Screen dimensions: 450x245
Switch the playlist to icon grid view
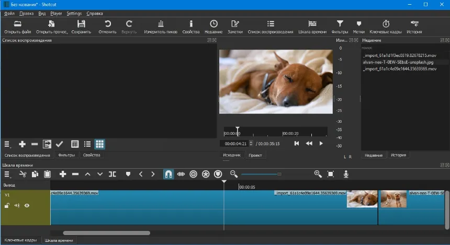pos(99,144)
